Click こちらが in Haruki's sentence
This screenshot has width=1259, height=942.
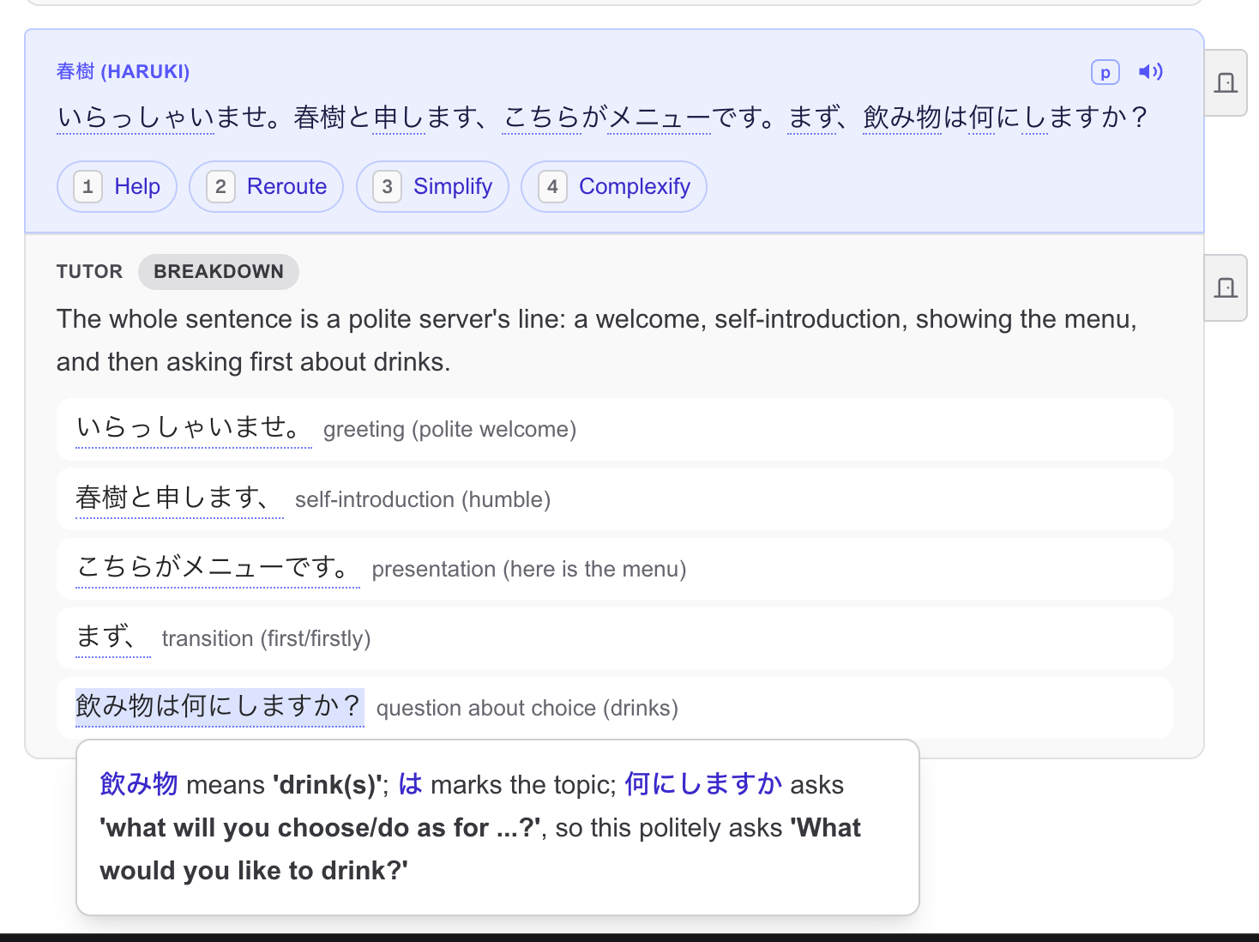[x=555, y=118]
